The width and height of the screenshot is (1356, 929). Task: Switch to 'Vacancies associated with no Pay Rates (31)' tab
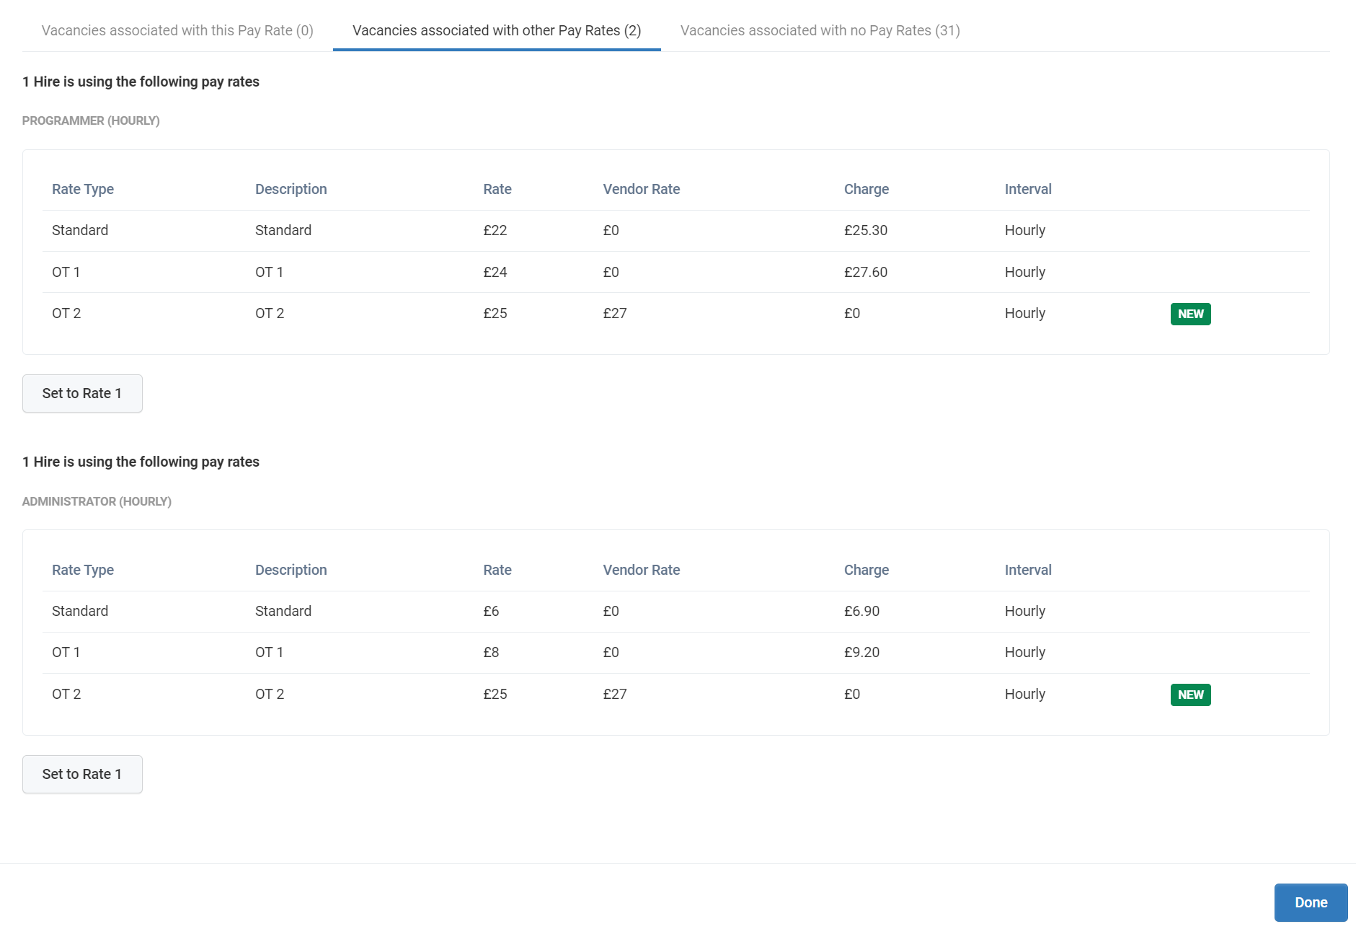(x=820, y=30)
